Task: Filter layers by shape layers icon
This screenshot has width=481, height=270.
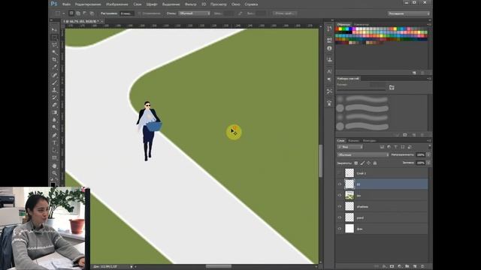Action: 403,147
